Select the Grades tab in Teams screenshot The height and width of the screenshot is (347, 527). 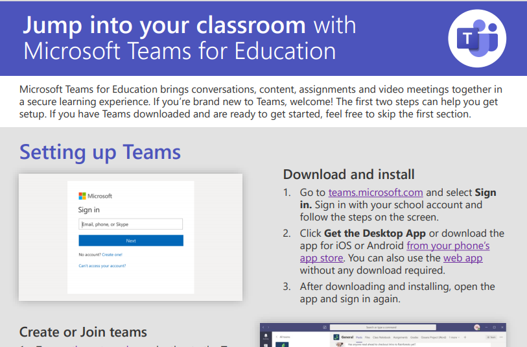point(414,337)
